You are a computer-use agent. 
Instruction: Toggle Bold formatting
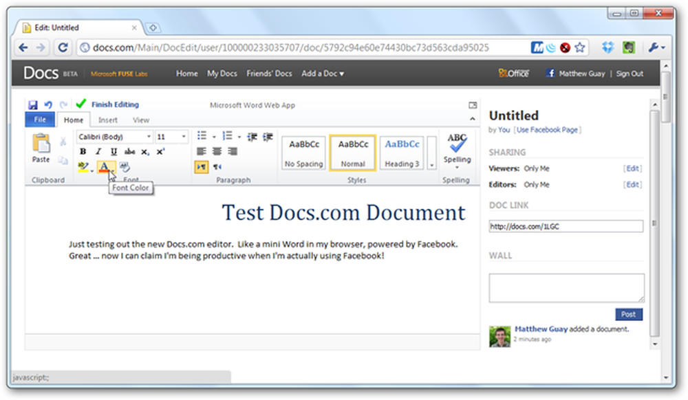[83, 152]
